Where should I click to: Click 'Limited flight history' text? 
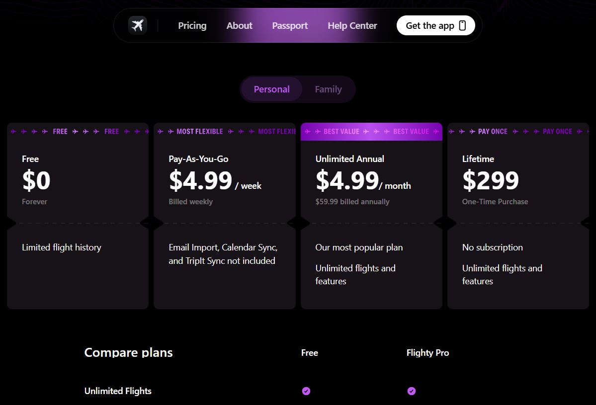point(62,247)
